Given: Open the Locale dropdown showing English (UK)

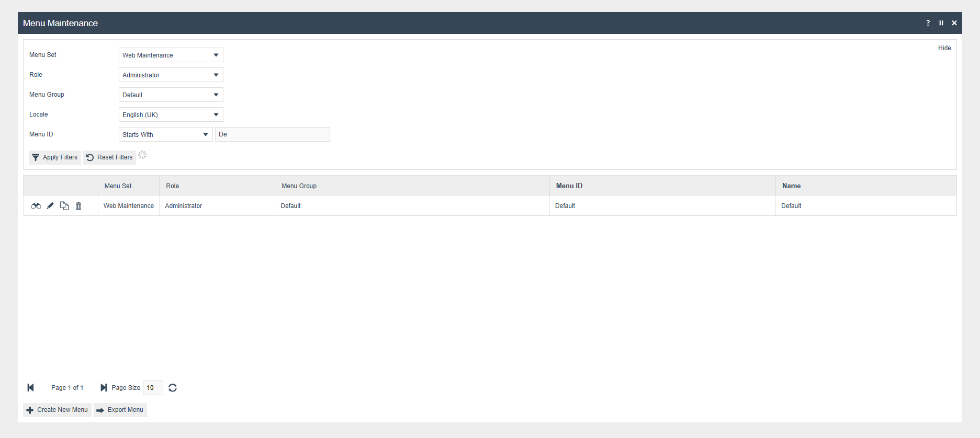Looking at the screenshot, I should pyautogui.click(x=171, y=114).
